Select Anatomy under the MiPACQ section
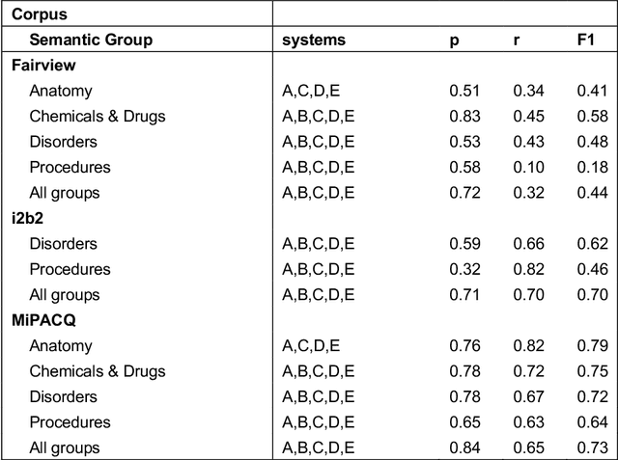Screen dimensions: 618x460 61,346
